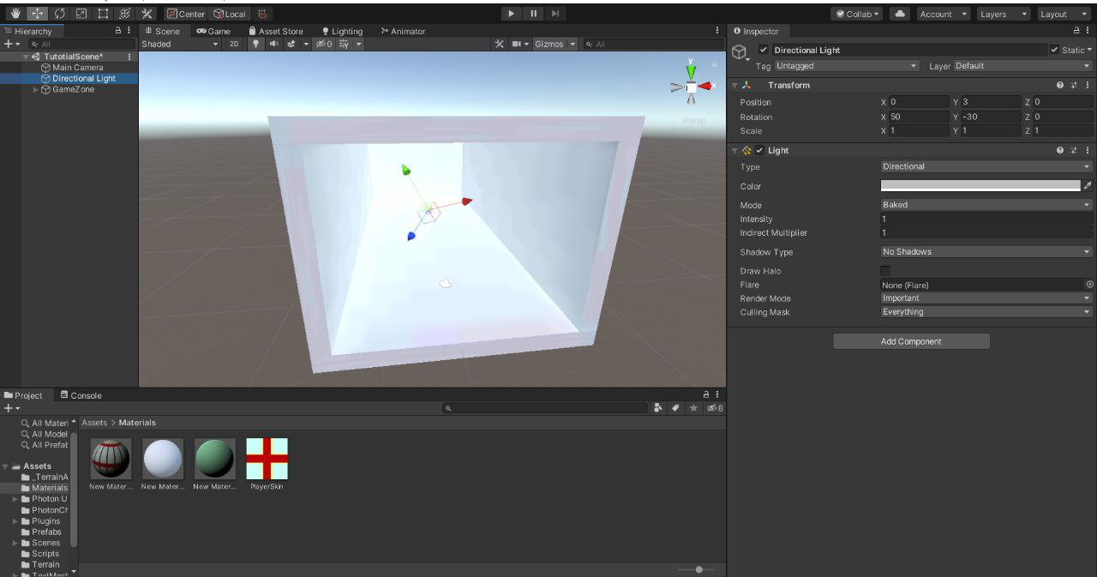Toggle scene effects icon

[291, 44]
